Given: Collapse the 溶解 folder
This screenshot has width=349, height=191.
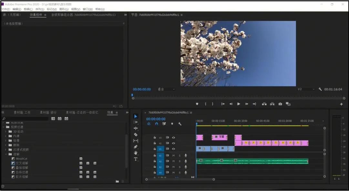Looking at the screenshot, I should 6,154.
